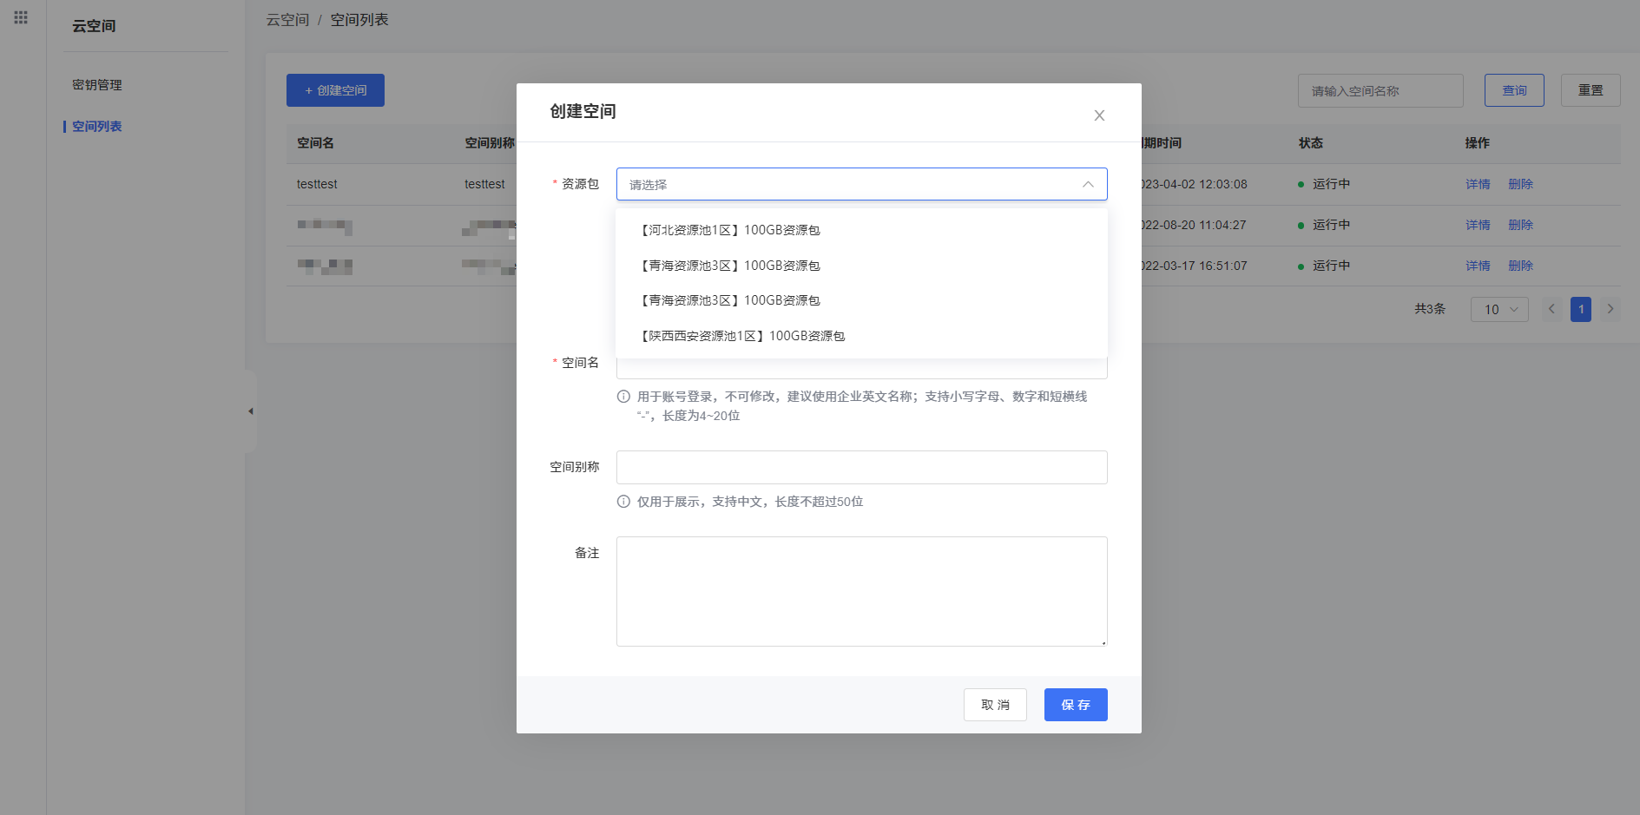This screenshot has width=1640, height=815.
Task: Collapse the 资源包 dropdown chevron
Action: (1087, 184)
